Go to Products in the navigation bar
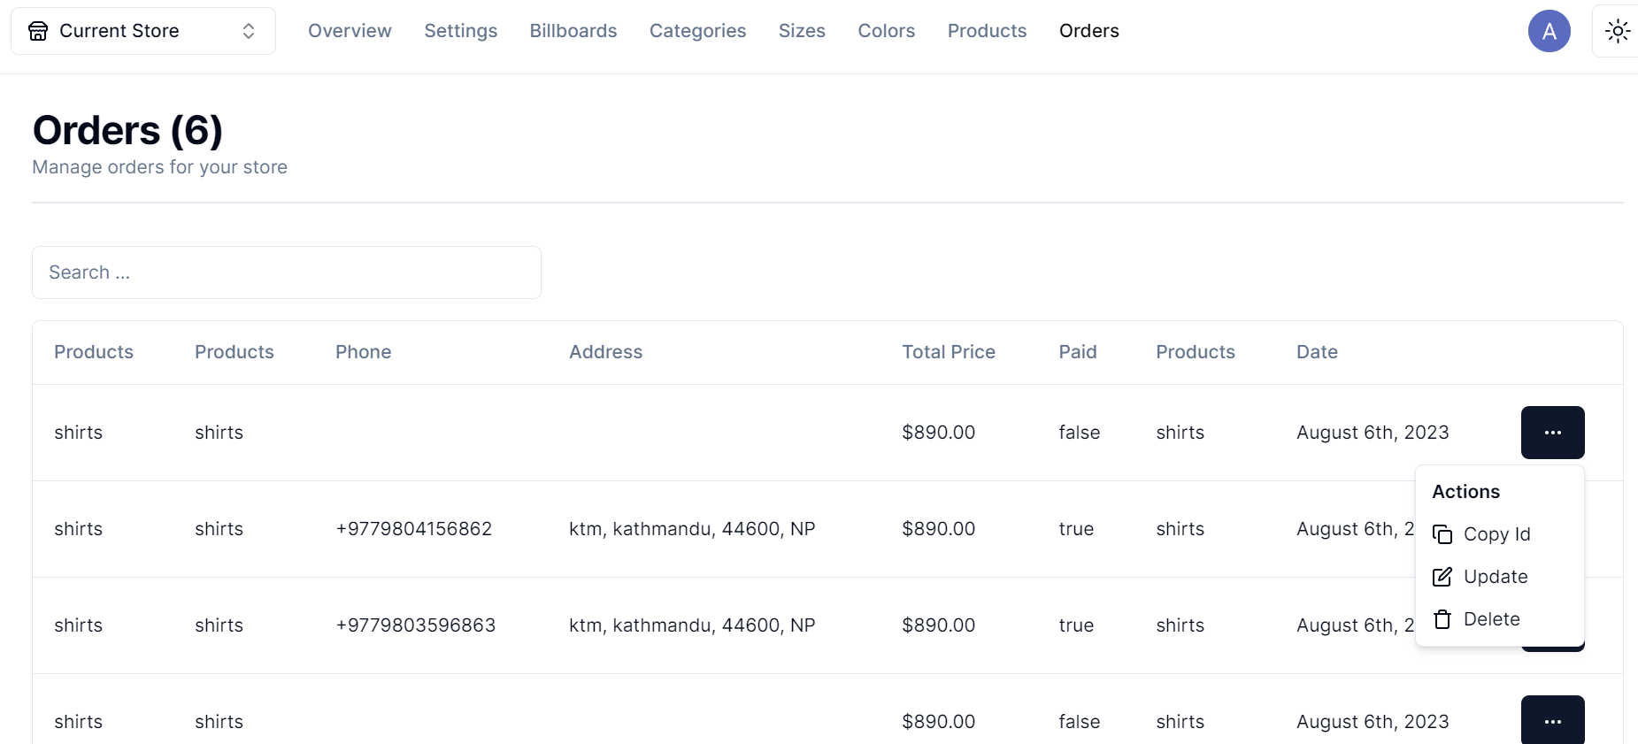 (x=987, y=31)
